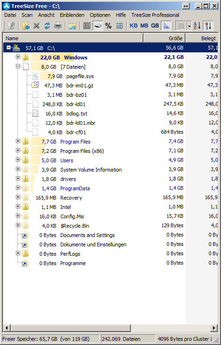This screenshot has width=221, height=345.
Task: Click the Belegt column header
Action: [x=202, y=38]
